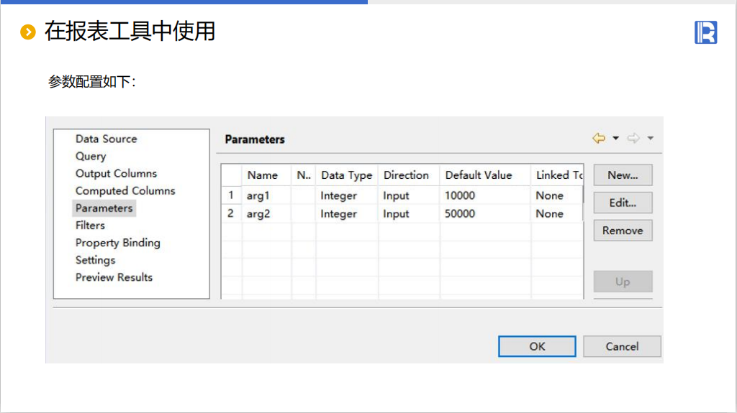Remove the selected parameter
This screenshot has height=413, width=737.
tap(623, 231)
